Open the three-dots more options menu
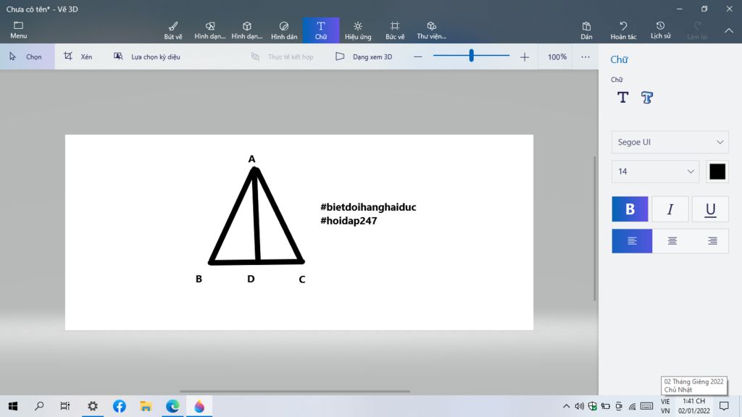 point(585,56)
